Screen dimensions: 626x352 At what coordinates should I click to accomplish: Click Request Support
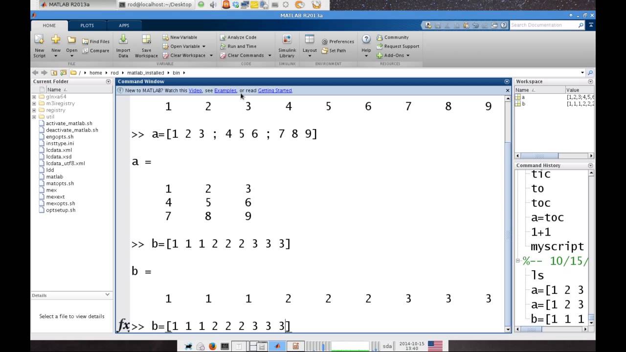point(398,46)
